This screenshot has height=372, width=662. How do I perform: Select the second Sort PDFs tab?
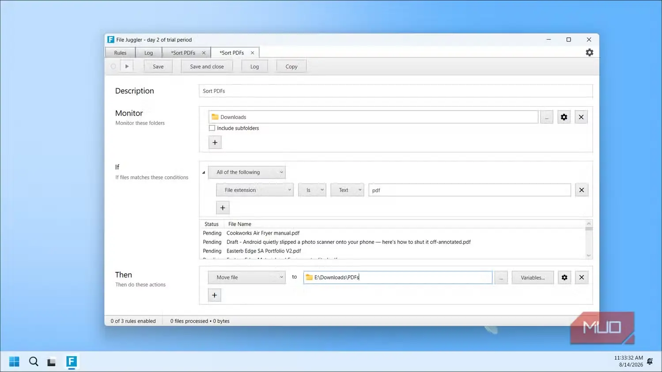click(x=232, y=52)
